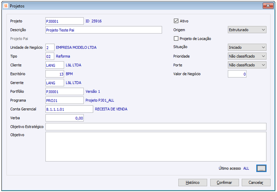
Task: Click the ID 25916 text
Action: (x=93, y=21)
